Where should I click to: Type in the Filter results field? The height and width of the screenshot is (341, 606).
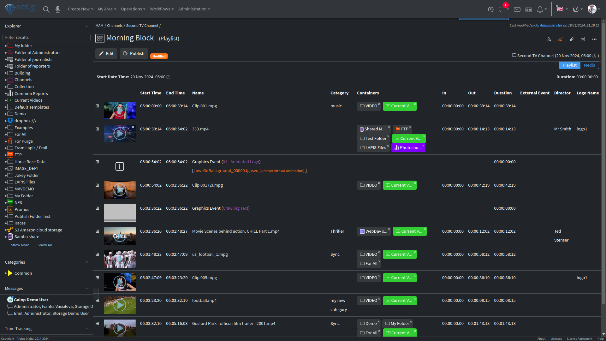coord(46,38)
